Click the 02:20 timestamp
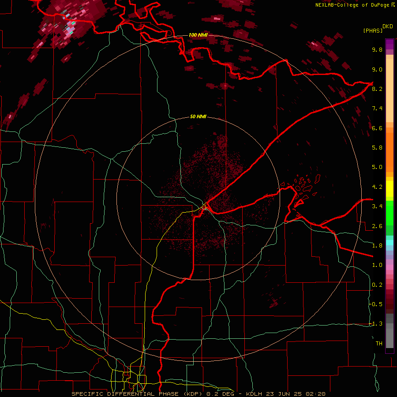 pos(315,394)
